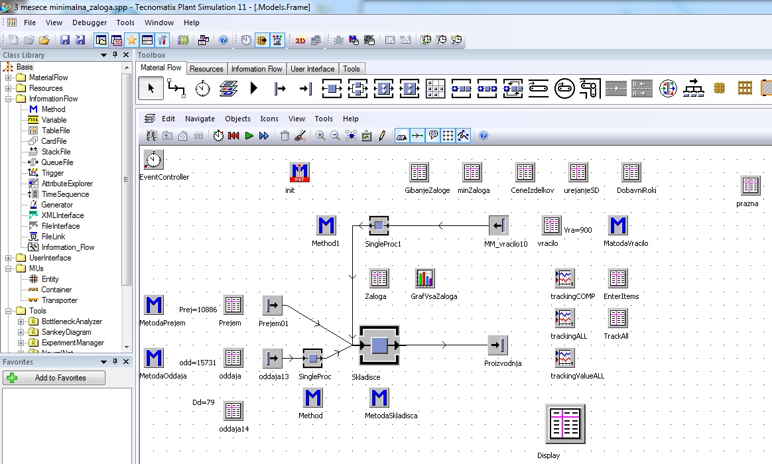Click the Add to Favorites button
This screenshot has width=772, height=464.
coord(54,378)
